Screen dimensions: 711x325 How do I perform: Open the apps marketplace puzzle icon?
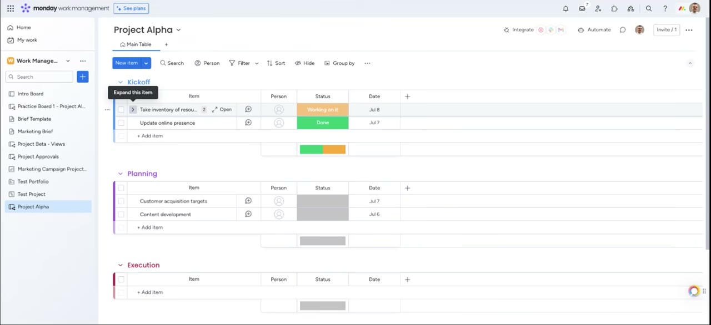pos(614,8)
